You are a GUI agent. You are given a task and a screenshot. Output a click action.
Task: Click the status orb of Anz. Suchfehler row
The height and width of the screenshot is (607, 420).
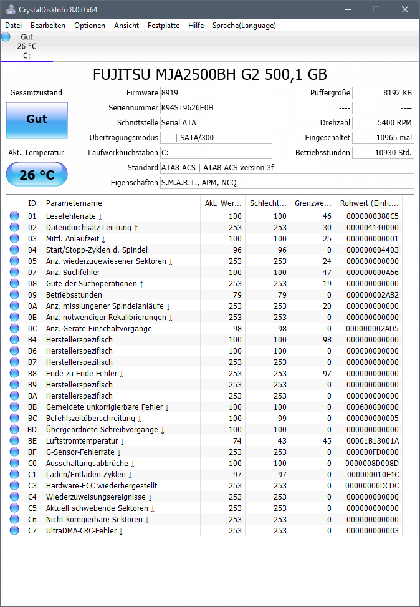coord(14,272)
